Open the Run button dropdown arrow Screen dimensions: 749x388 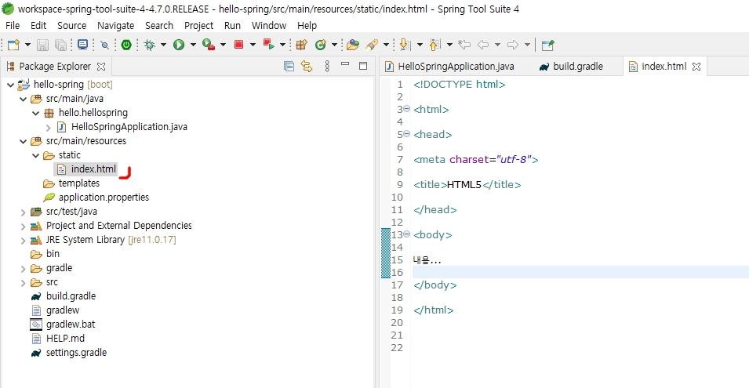pyautogui.click(x=192, y=45)
